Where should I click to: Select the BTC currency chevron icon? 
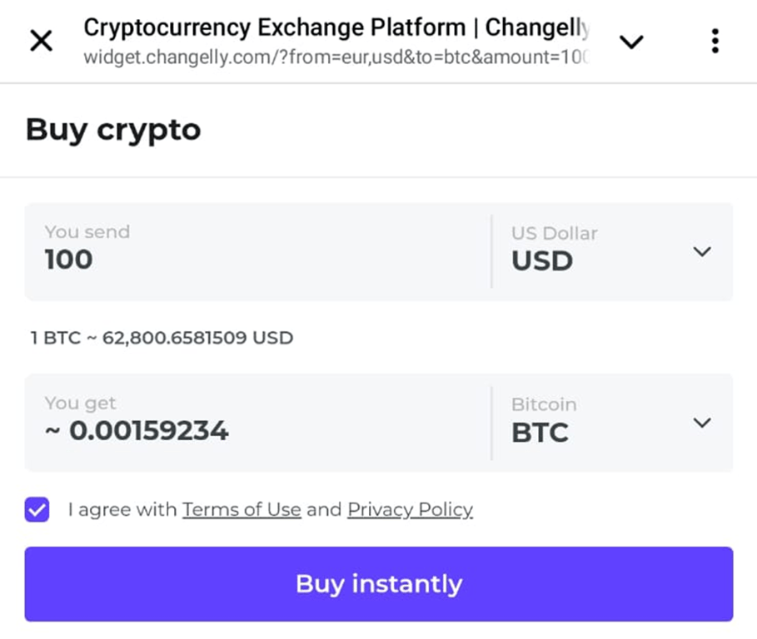[702, 423]
